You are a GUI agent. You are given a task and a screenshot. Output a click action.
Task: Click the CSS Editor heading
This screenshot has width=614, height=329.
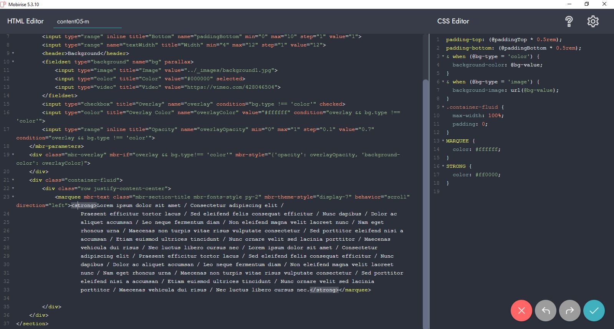[453, 21]
